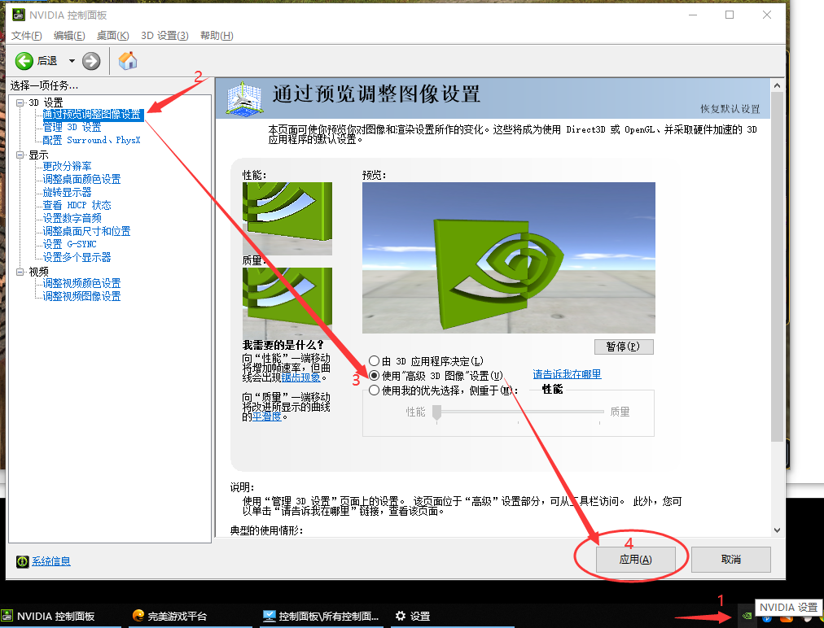Image resolution: width=824 pixels, height=628 pixels.
Task: Click 控制面板\所有控制面板 taskbar button
Action: [x=322, y=616]
